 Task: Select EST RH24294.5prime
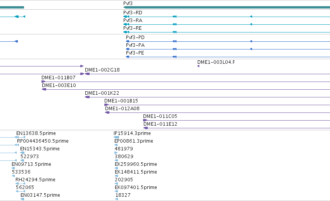(35, 180)
